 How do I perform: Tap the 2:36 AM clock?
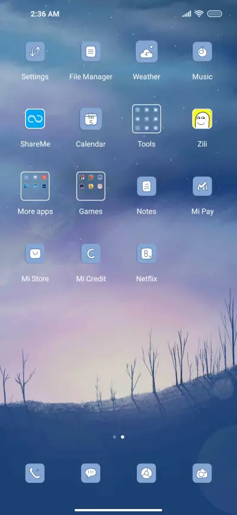(x=45, y=14)
